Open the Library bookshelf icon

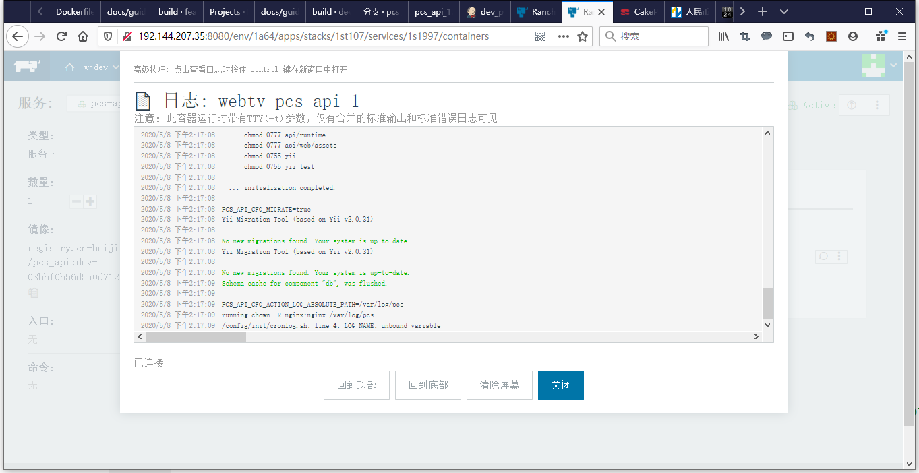tap(723, 36)
